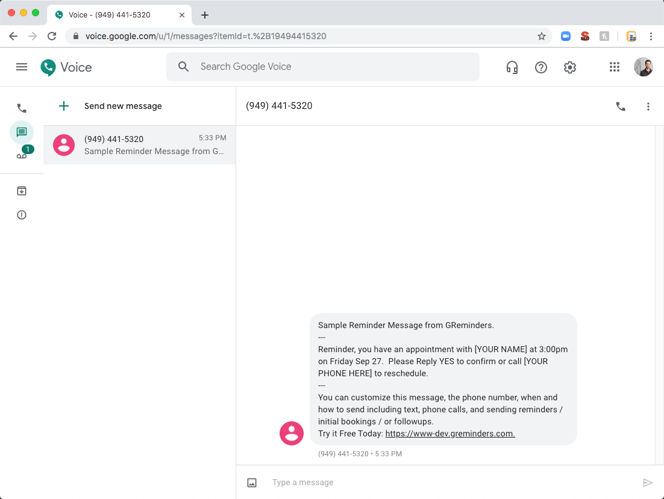Bookmark this page with the star
Screen dimensions: 664x499
pos(541,36)
